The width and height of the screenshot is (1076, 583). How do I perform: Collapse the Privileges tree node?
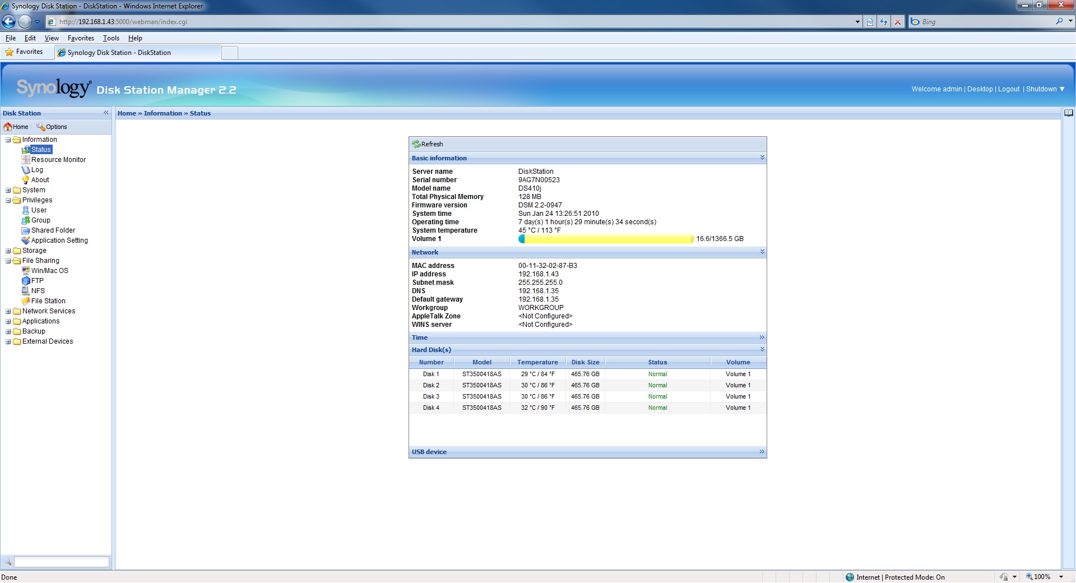8,200
